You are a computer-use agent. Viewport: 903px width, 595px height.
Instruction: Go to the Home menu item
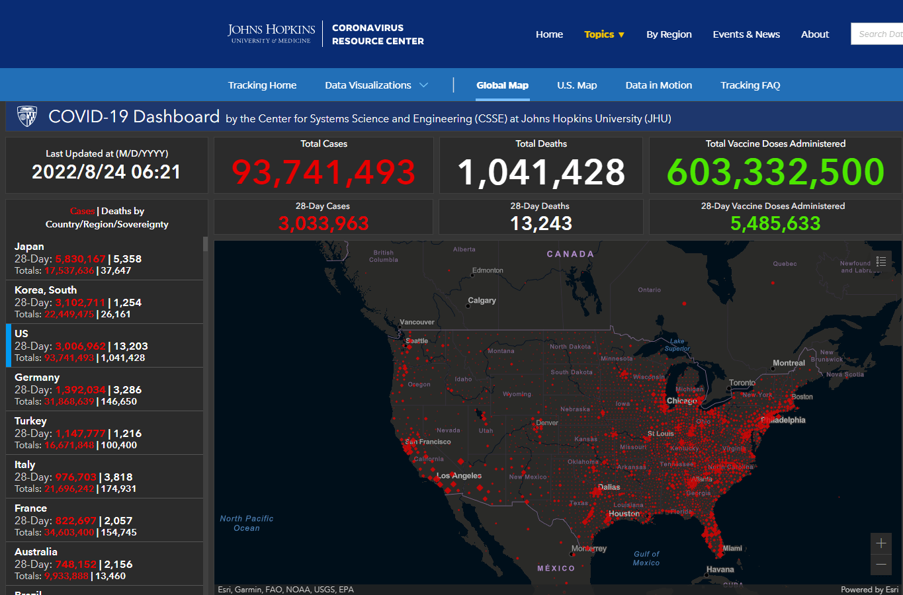(549, 34)
